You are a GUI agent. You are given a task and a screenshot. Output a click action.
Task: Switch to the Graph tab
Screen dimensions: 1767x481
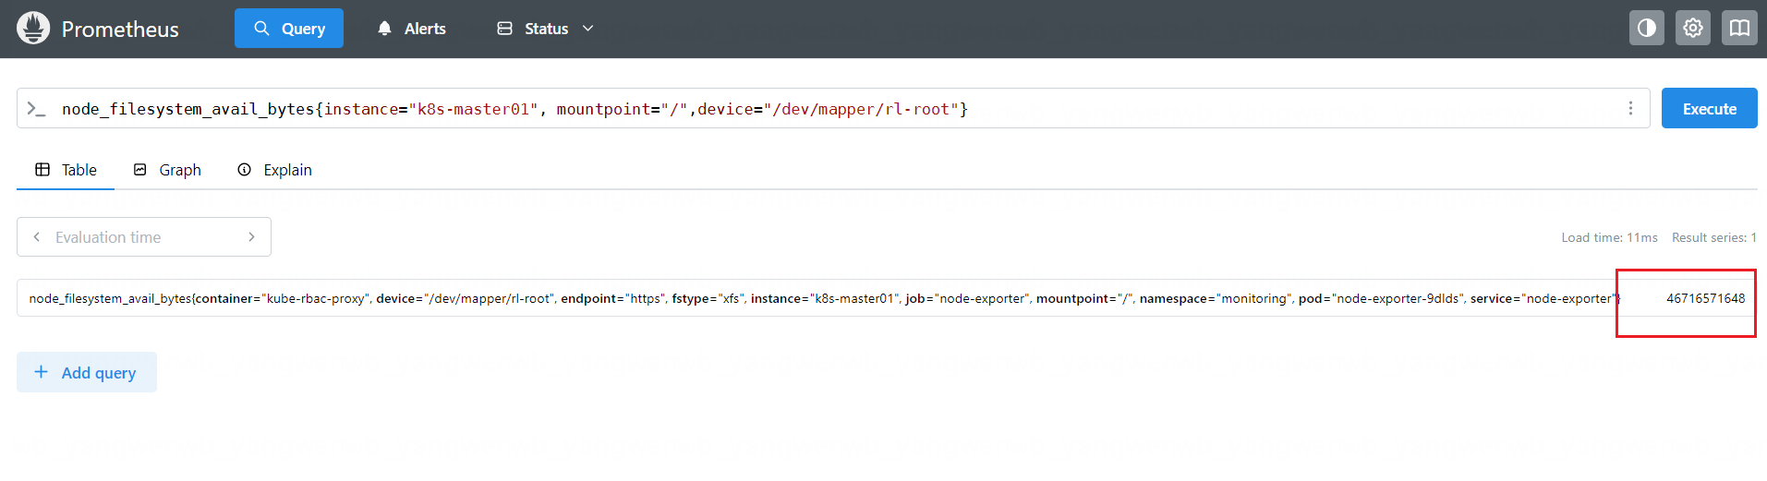167,170
